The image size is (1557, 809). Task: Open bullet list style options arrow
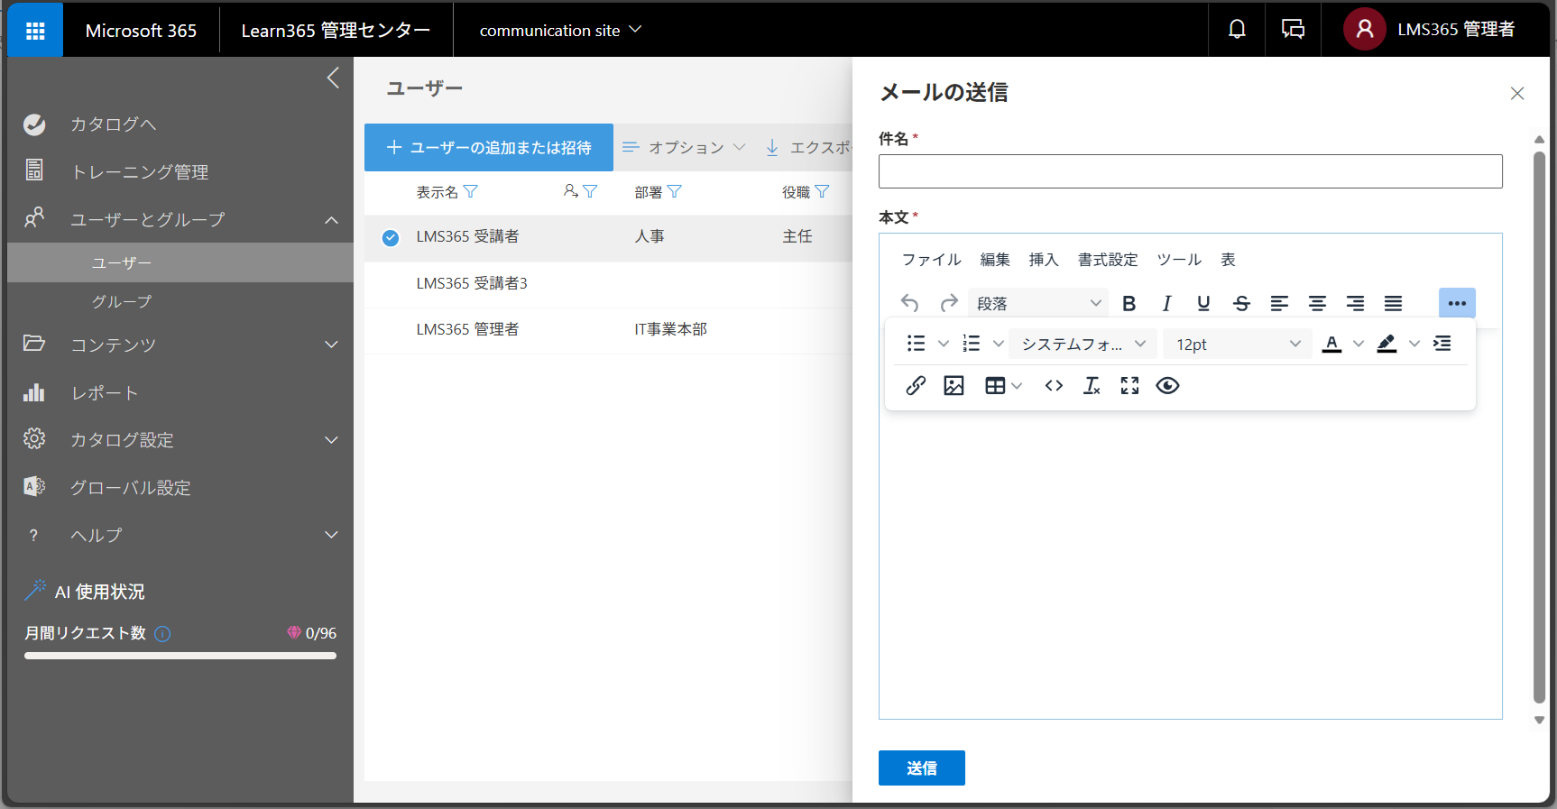(944, 344)
